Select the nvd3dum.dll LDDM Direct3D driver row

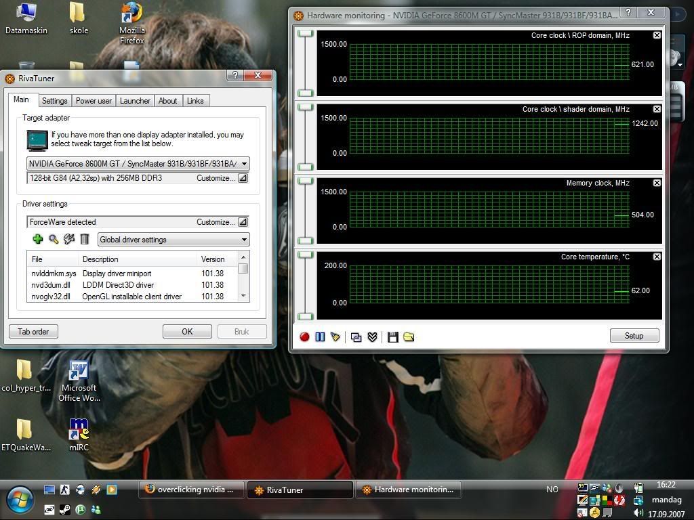click(x=132, y=285)
